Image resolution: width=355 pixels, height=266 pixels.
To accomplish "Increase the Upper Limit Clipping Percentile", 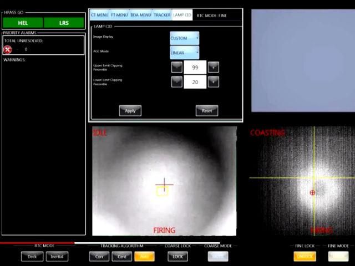I will click(x=213, y=67).
